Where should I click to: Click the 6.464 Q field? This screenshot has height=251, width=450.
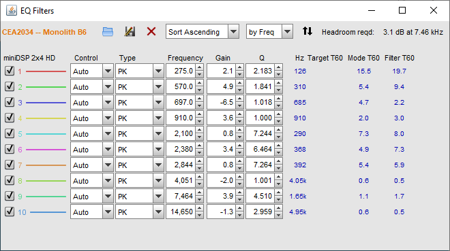click(260, 149)
